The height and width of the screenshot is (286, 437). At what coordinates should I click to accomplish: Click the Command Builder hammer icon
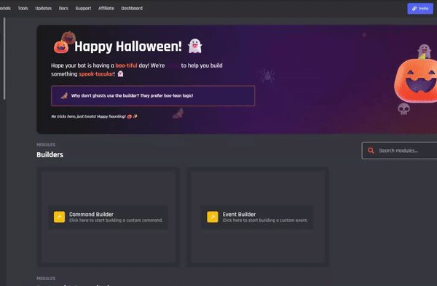(60, 217)
